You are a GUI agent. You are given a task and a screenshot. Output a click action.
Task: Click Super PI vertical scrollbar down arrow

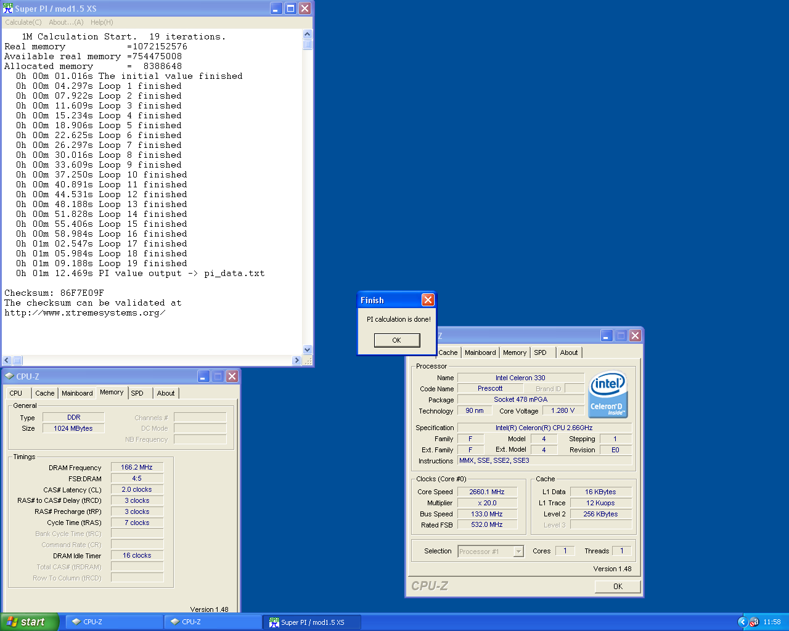pos(307,349)
